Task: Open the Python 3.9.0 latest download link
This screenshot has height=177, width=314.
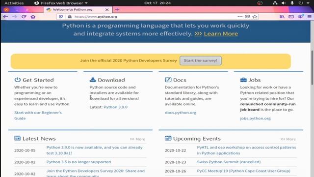Action: (116, 107)
